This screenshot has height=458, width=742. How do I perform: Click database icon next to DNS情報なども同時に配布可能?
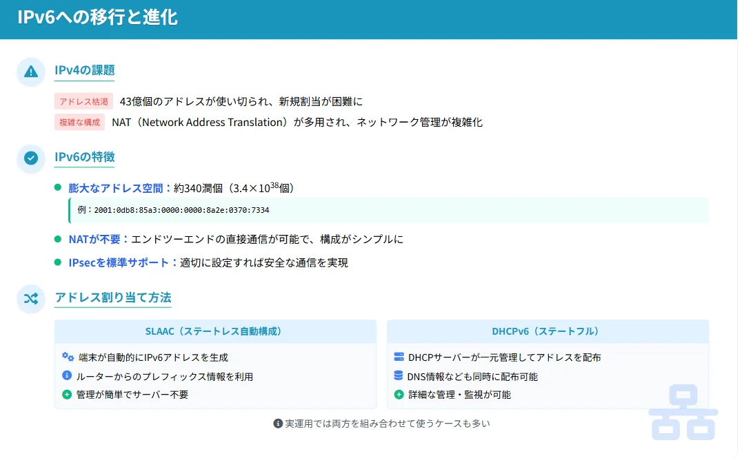point(399,376)
